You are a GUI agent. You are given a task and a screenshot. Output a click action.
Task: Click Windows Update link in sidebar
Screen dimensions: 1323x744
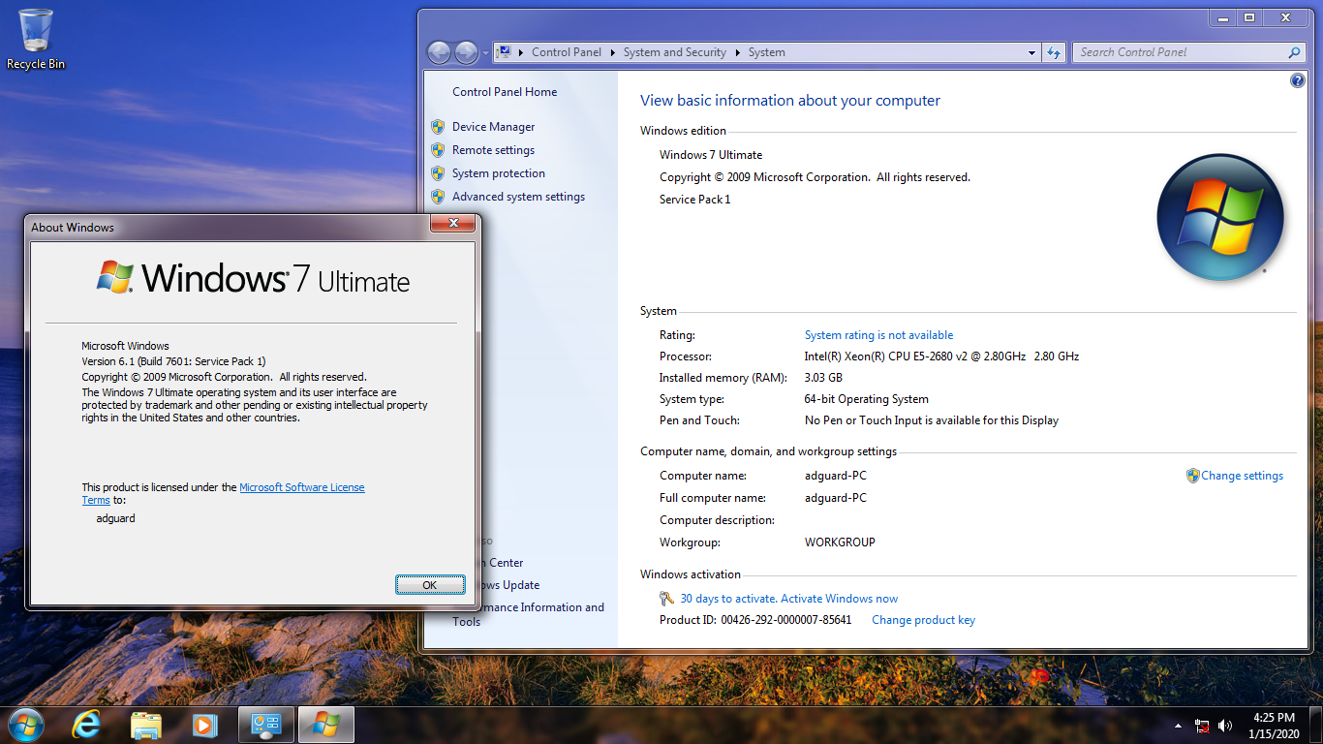(x=511, y=585)
